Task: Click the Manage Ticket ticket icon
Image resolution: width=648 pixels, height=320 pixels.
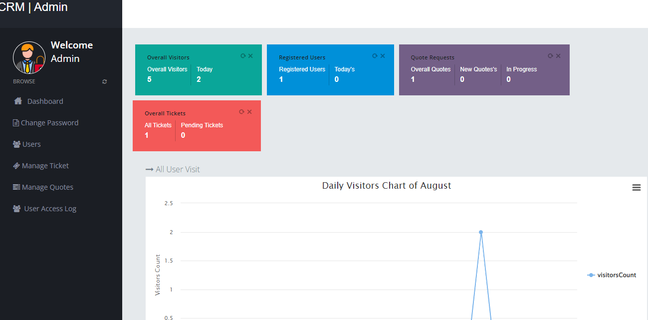Action: click(16, 166)
